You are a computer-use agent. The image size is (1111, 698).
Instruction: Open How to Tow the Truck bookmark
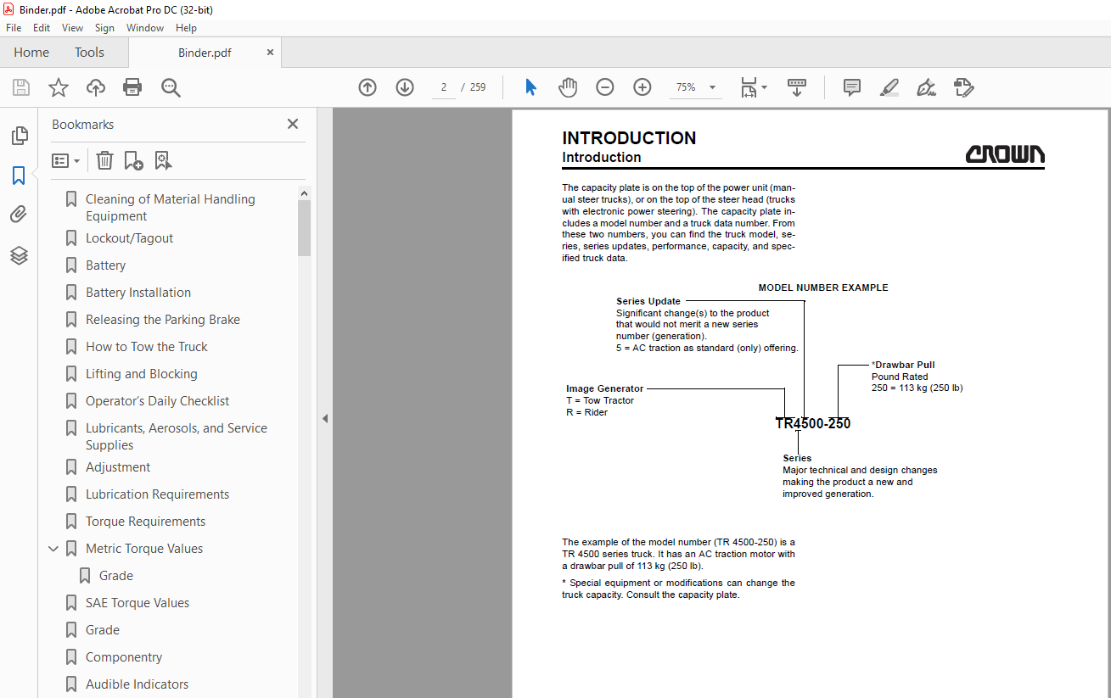(146, 347)
